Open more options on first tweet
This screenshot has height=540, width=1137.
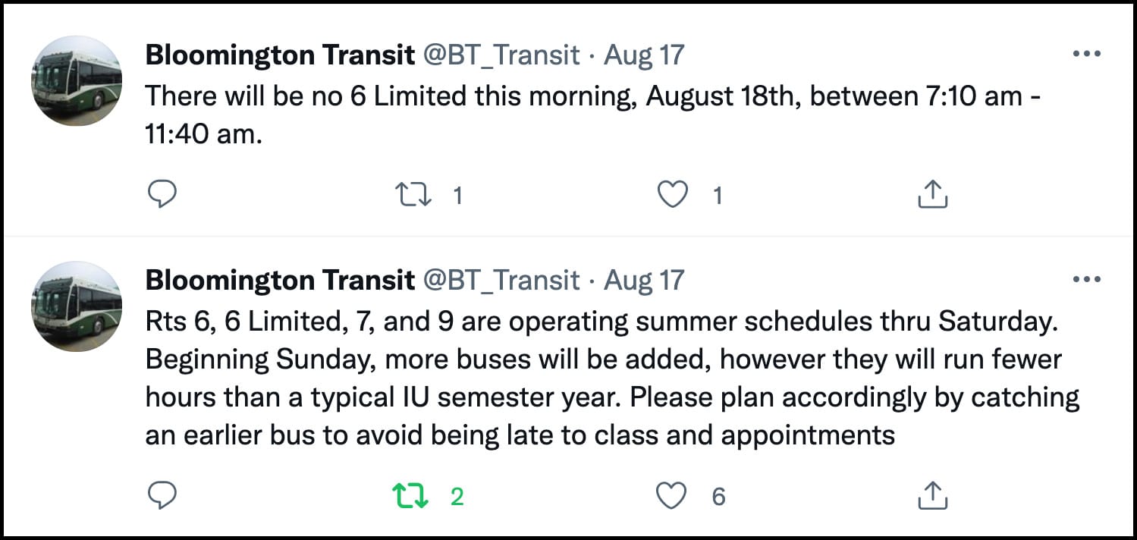tap(1086, 55)
